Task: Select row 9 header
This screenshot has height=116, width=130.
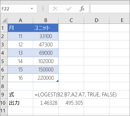Action: [x=4, y=95]
